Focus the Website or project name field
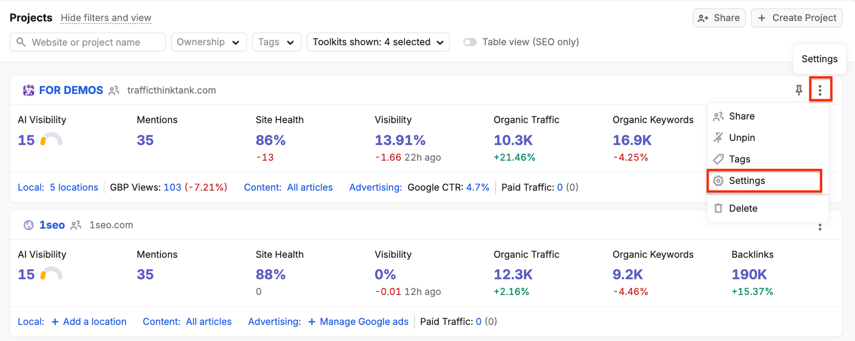This screenshot has width=855, height=341. click(88, 42)
